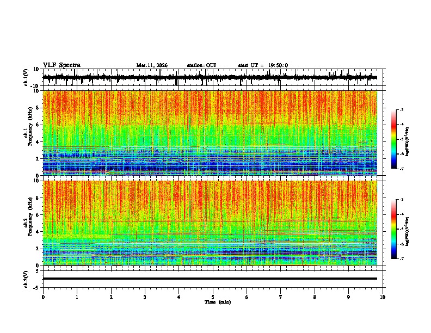Click the "7" tick on the time axis
The image size is (431, 333).
click(281, 297)
